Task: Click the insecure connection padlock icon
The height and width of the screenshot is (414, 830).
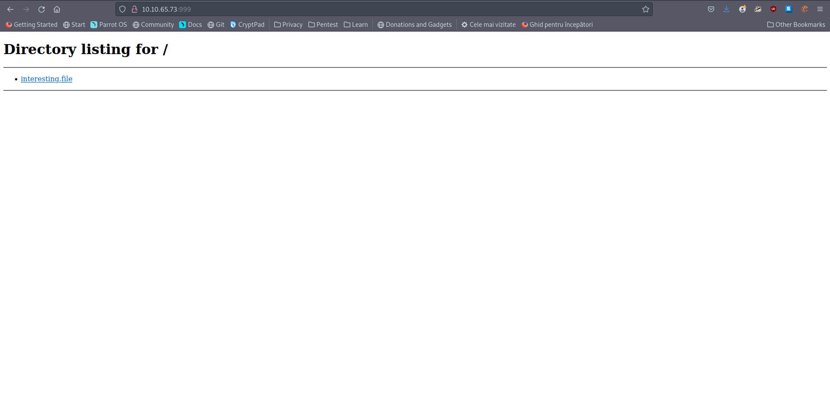Action: click(x=135, y=9)
